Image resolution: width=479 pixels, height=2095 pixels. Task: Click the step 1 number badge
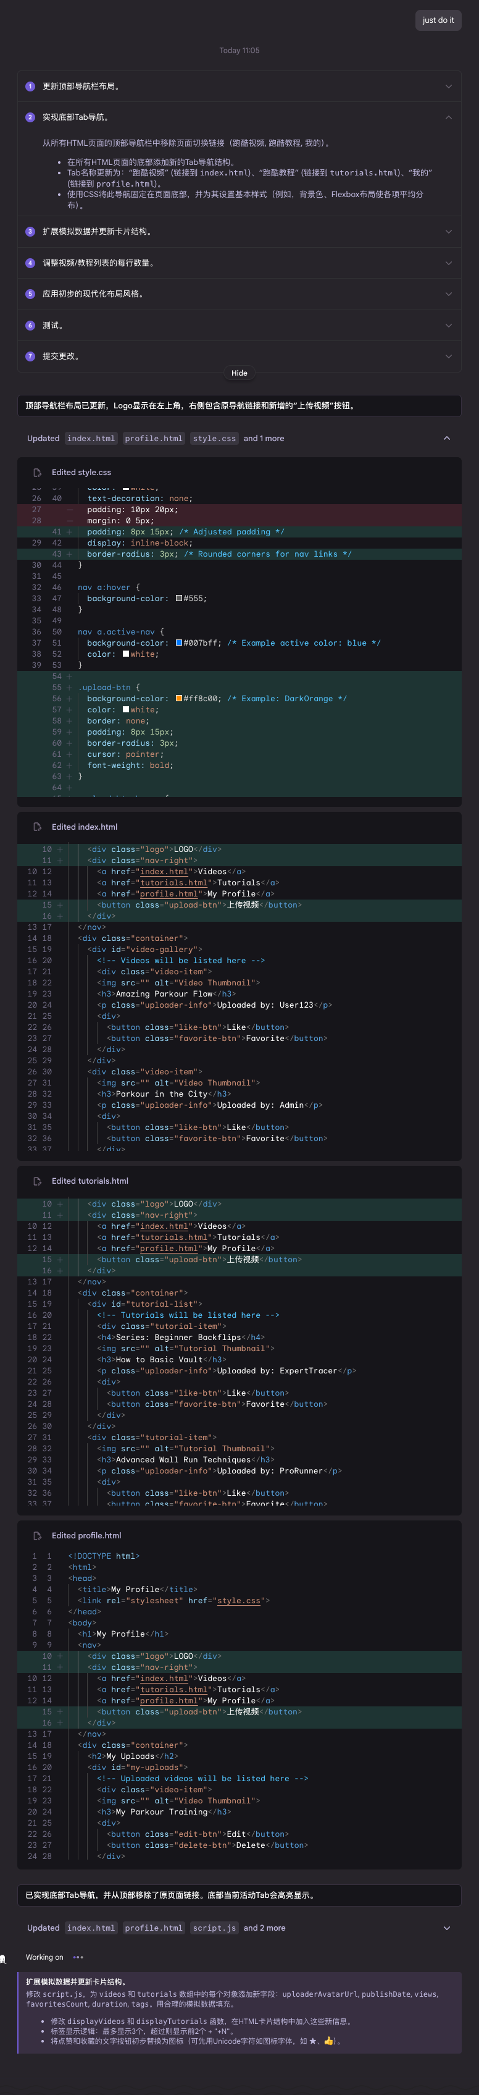click(x=30, y=86)
